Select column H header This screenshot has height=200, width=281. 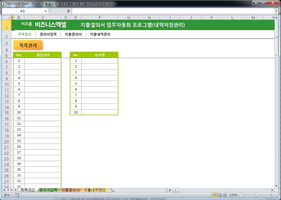pos(149,17)
